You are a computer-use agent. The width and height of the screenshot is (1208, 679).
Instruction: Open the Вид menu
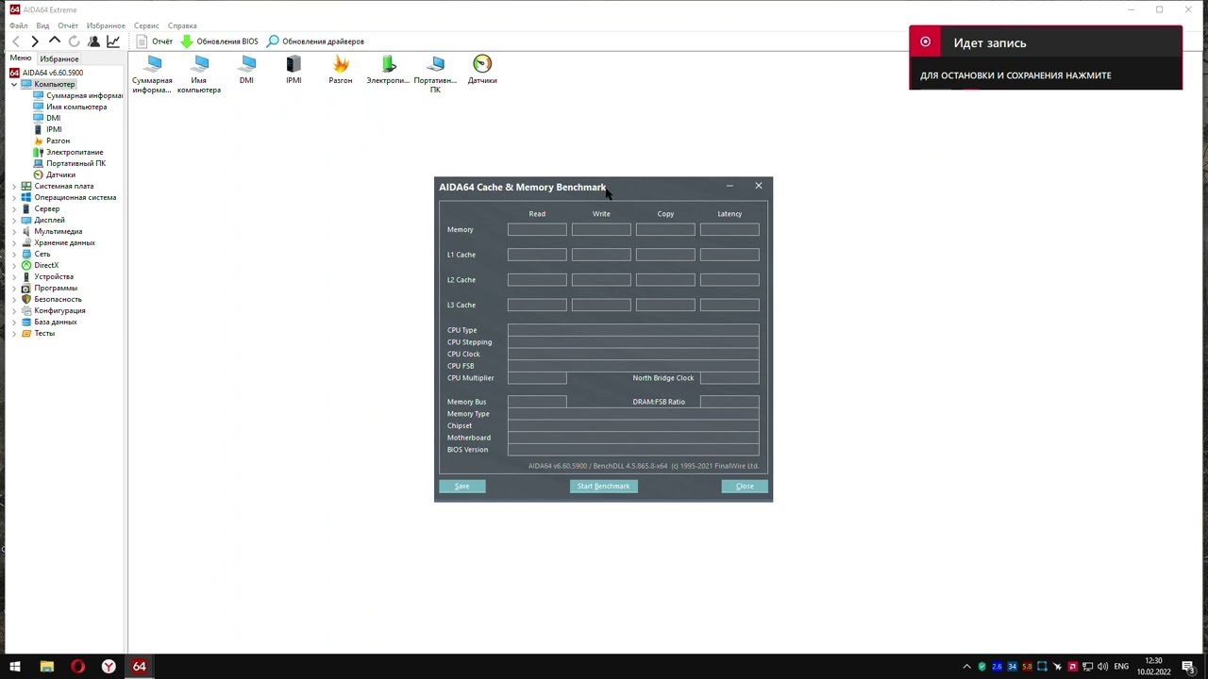pos(42,25)
